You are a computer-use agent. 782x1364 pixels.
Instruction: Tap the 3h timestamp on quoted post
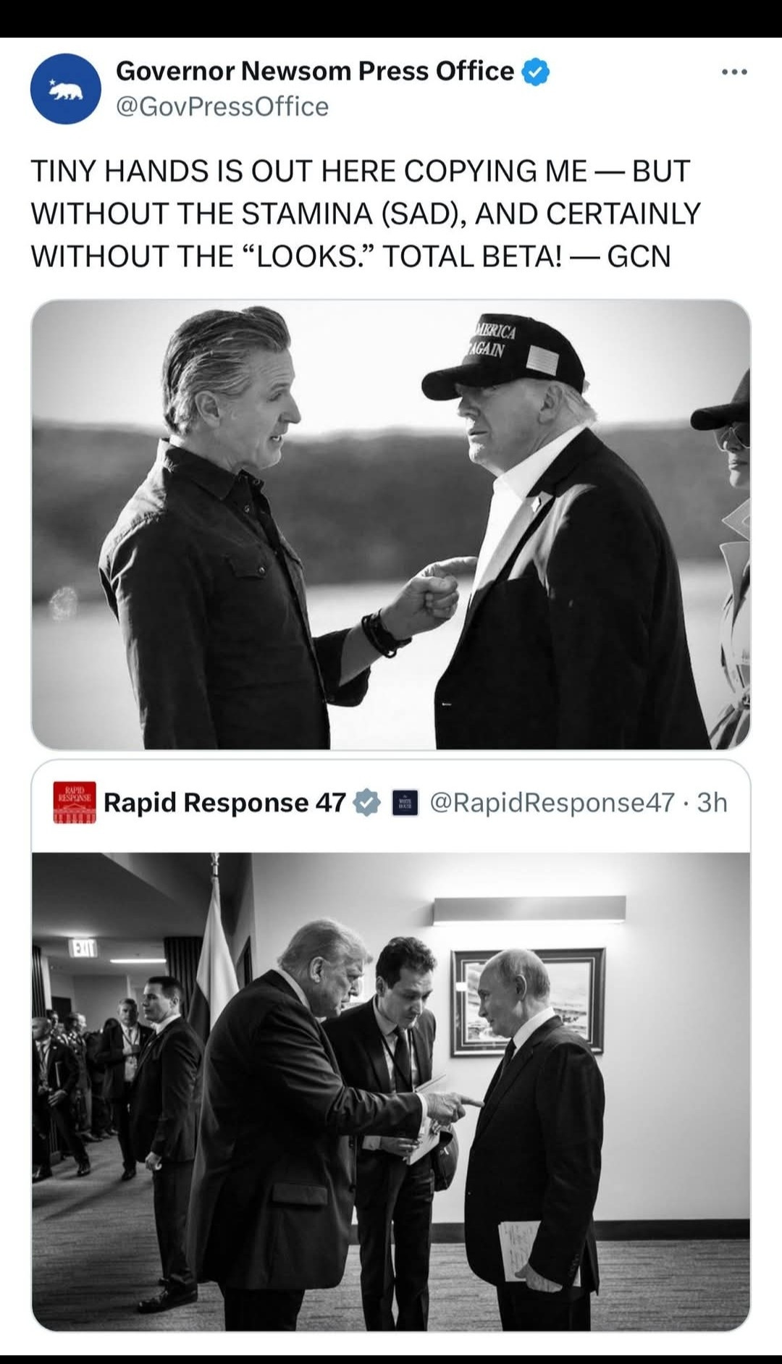(x=712, y=802)
